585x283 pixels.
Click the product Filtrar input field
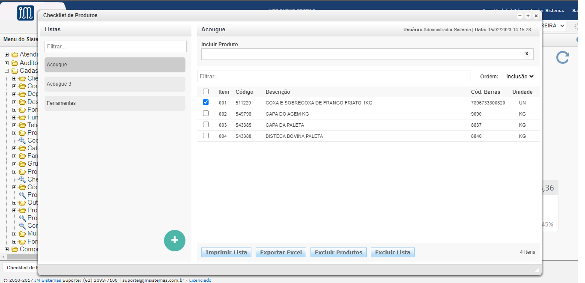point(334,76)
